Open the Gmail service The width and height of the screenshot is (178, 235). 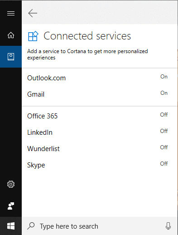[100, 94]
